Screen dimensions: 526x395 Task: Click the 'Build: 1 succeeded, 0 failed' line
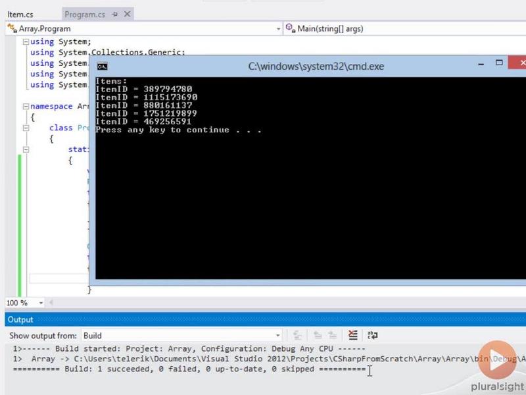[189, 369]
